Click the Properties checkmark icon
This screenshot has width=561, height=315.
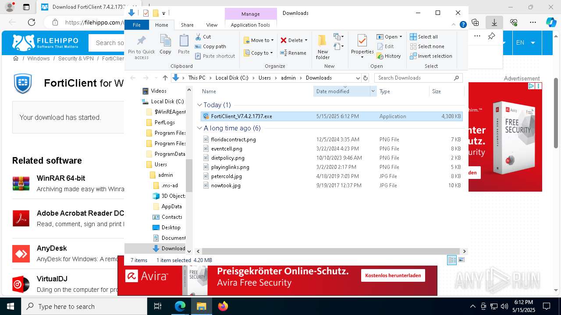click(x=362, y=41)
